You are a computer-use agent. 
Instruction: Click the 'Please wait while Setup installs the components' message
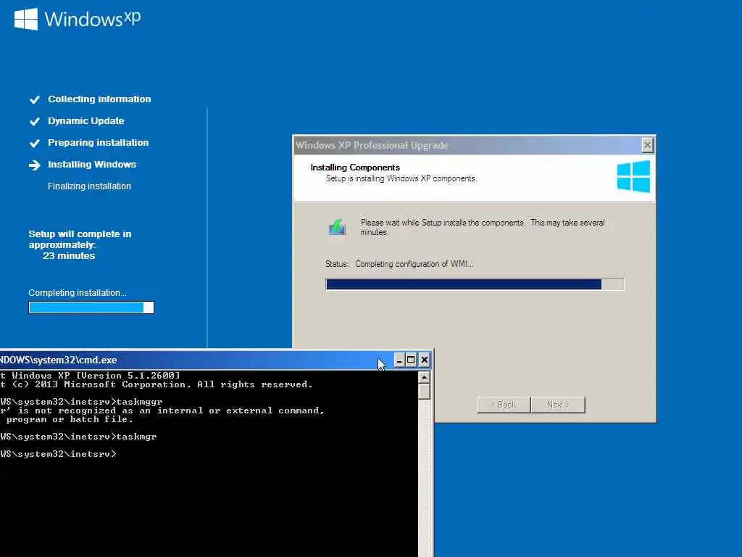click(x=482, y=227)
